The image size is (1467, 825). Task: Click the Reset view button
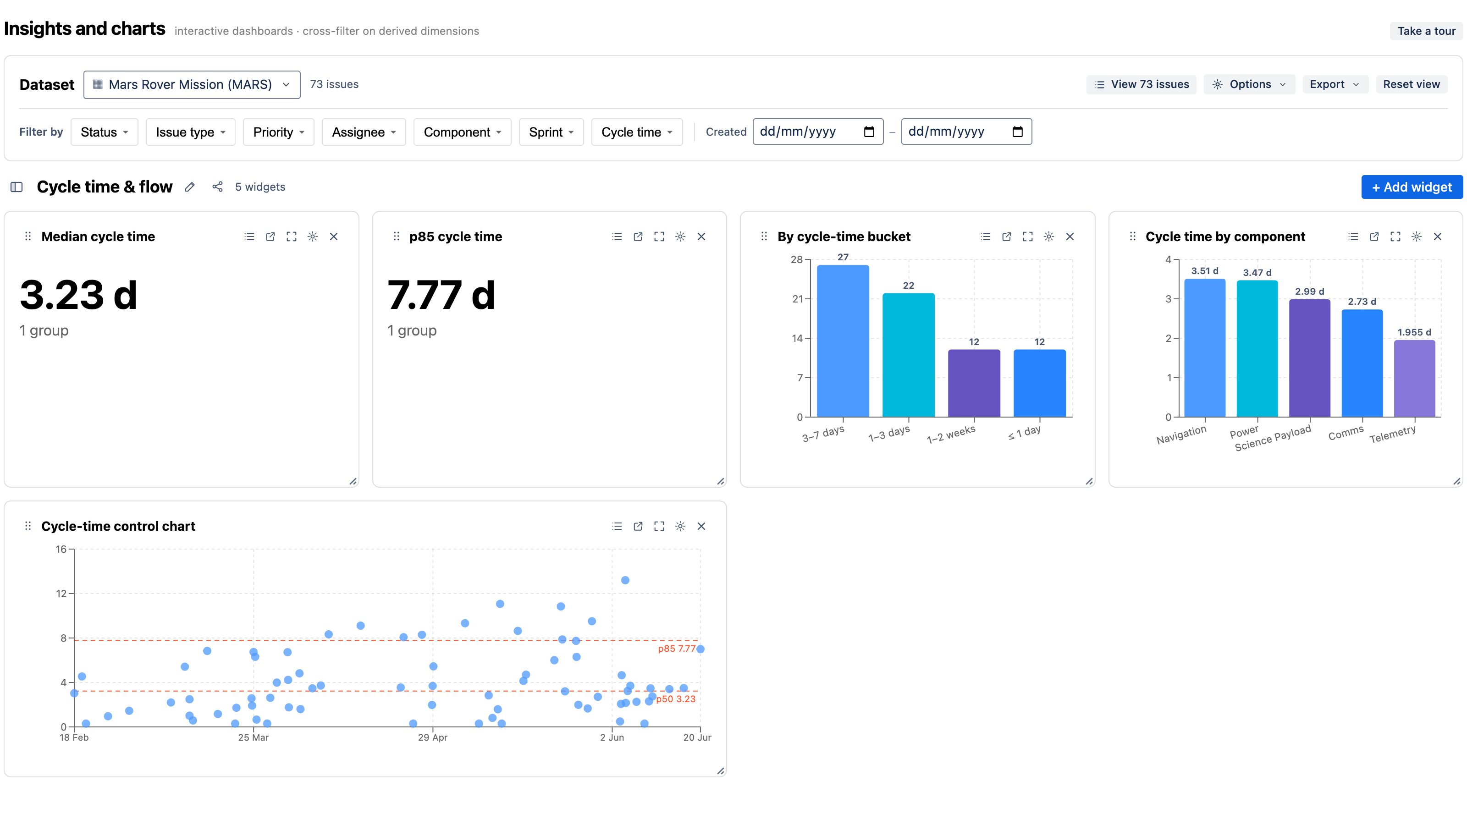(x=1411, y=84)
